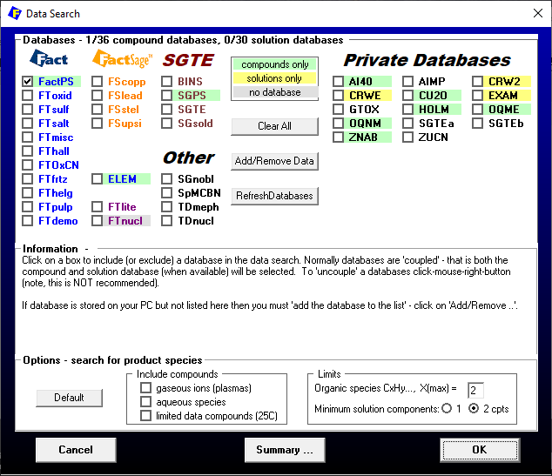Uncheck the FactPS database checkbox
The image size is (552, 476).
[x=28, y=82]
